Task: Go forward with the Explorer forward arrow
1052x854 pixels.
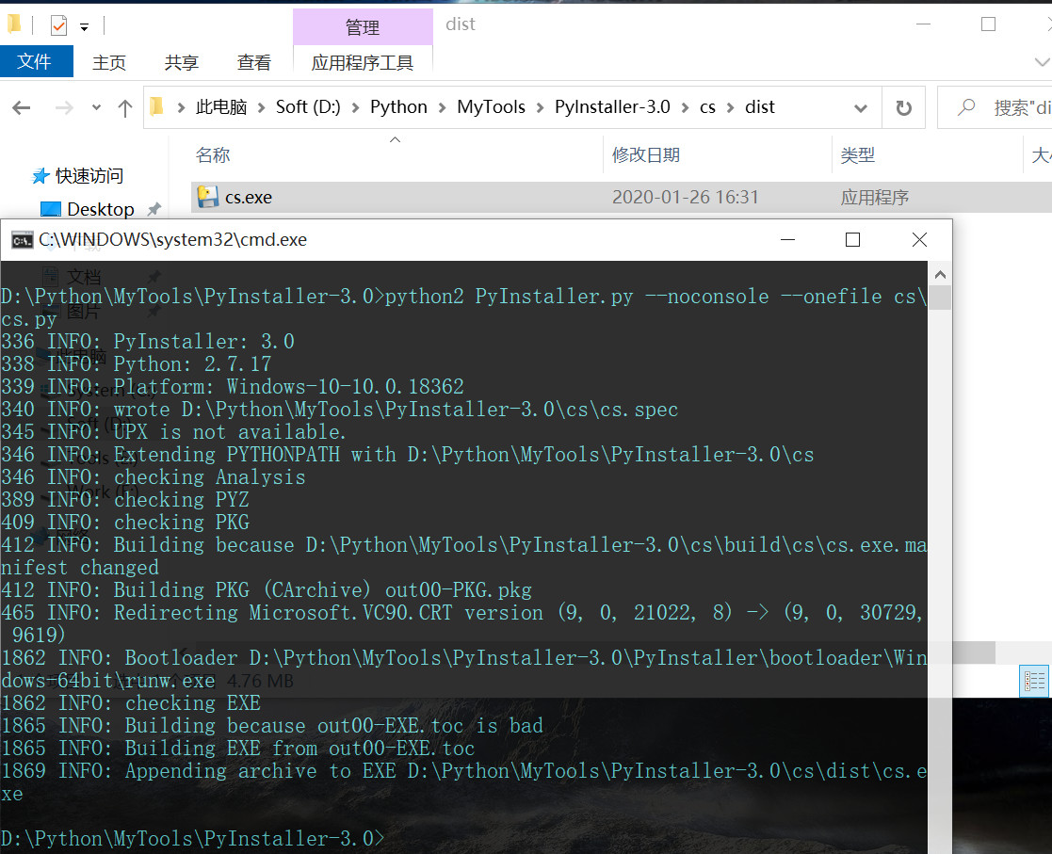Action: pos(64,107)
